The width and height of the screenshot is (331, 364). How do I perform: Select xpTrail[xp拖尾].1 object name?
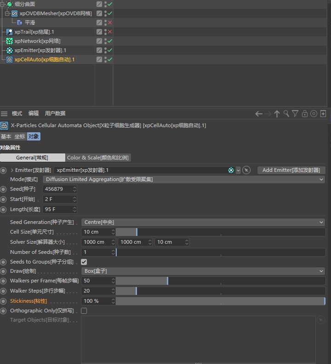tap(34, 32)
